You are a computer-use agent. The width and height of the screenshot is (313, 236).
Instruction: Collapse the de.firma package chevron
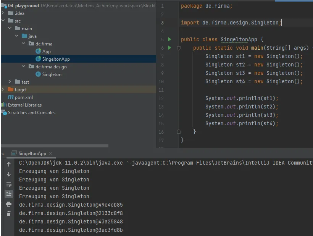[x=24, y=43]
